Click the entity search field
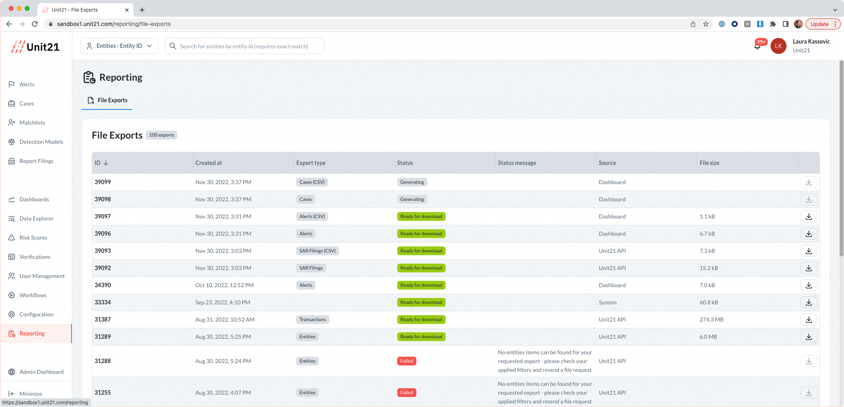This screenshot has height=407, width=844. click(245, 46)
